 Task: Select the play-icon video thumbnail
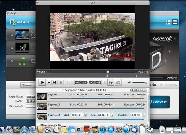click(22, 48)
